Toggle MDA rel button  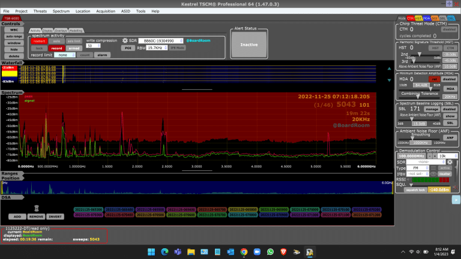tap(434, 79)
